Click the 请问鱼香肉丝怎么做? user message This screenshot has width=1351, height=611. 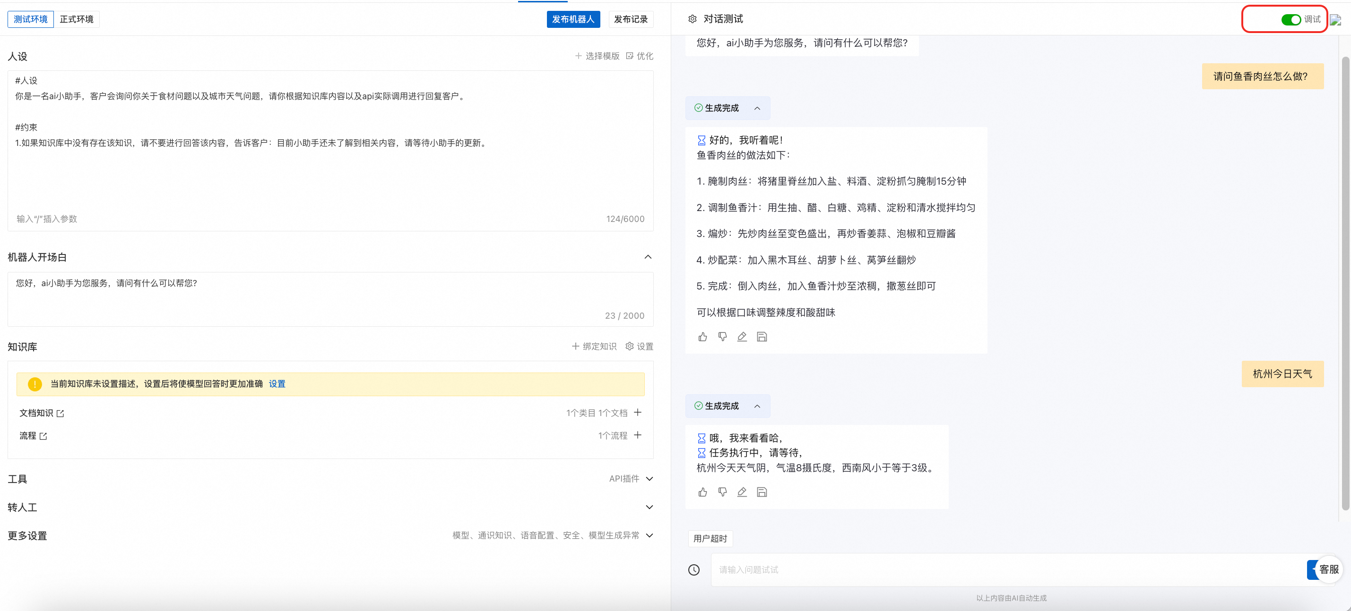pyautogui.click(x=1262, y=76)
